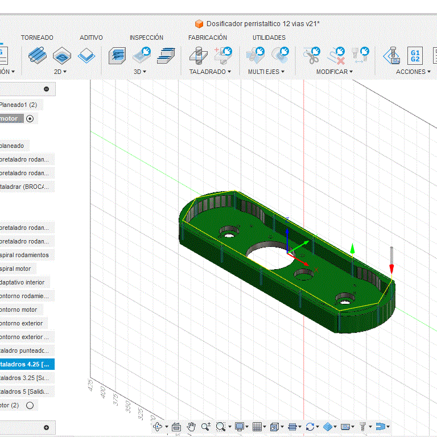The width and height of the screenshot is (437, 437).
Task: Click the Display Settings monitor icon
Action: [239, 426]
